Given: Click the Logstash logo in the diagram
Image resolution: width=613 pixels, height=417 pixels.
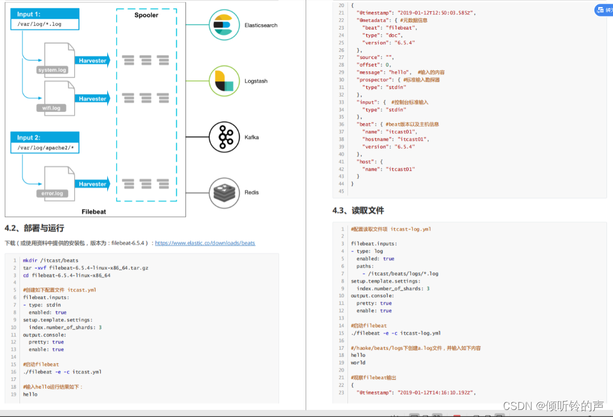Looking at the screenshot, I should pyautogui.click(x=224, y=81).
